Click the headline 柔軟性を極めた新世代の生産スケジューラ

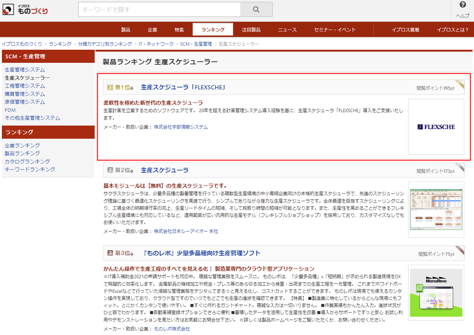click(x=153, y=103)
